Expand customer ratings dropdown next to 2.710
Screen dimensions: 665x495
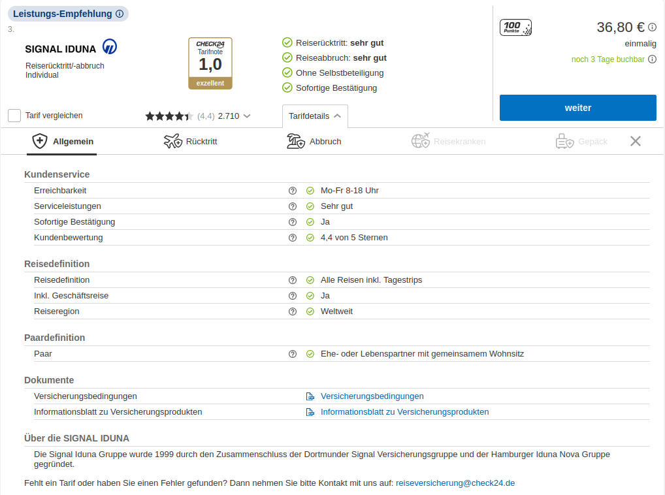(x=247, y=116)
